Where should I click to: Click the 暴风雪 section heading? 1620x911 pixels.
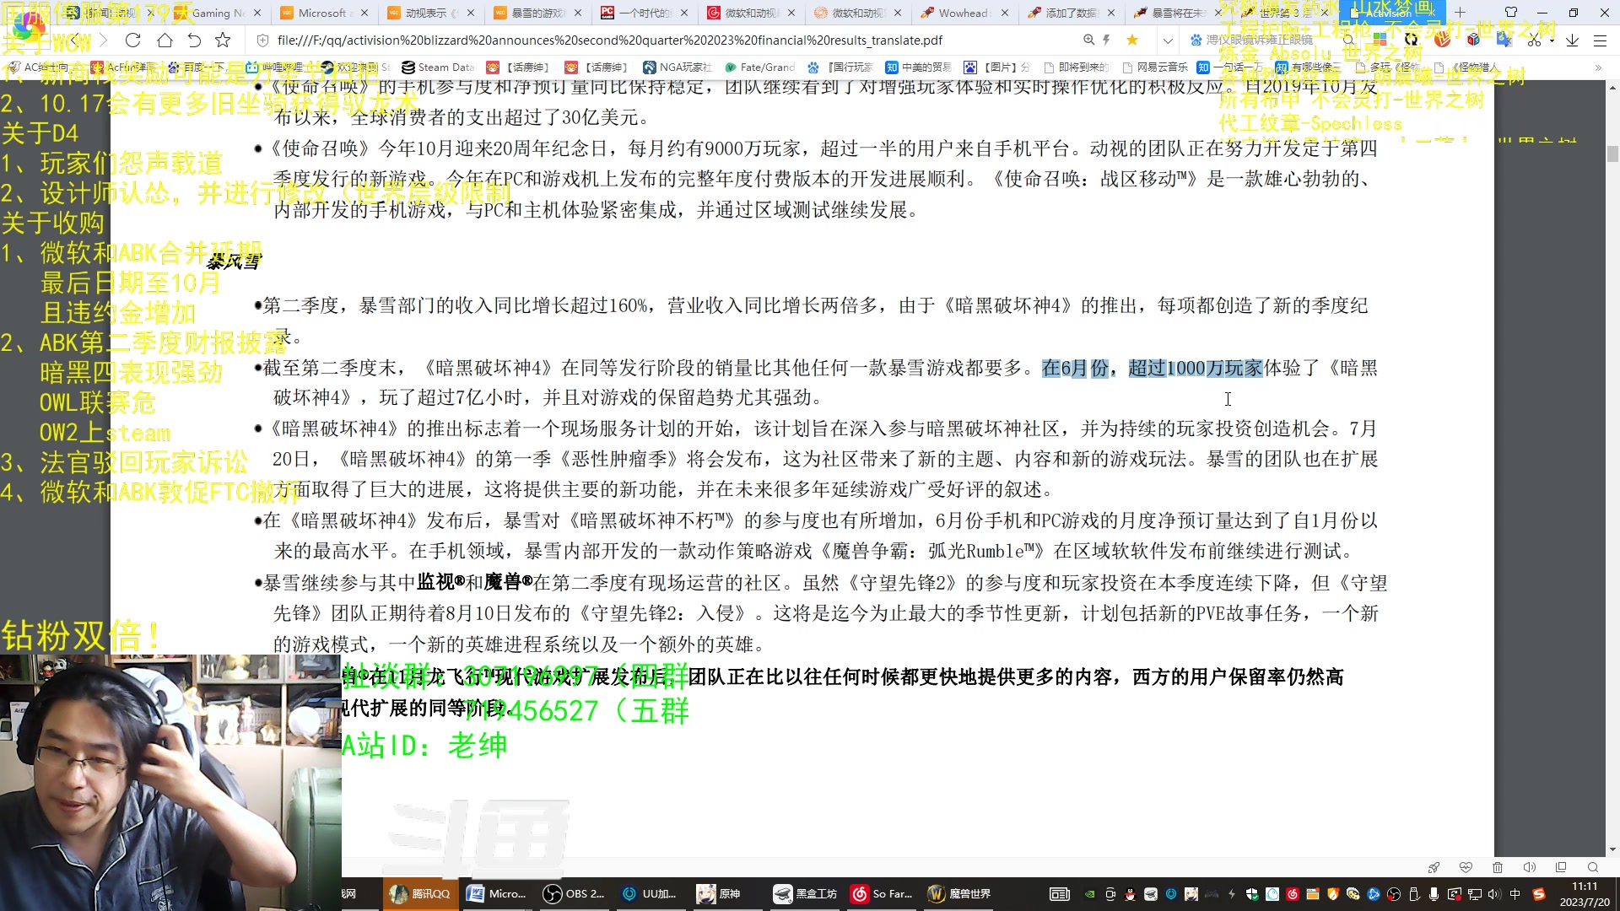[x=234, y=261]
